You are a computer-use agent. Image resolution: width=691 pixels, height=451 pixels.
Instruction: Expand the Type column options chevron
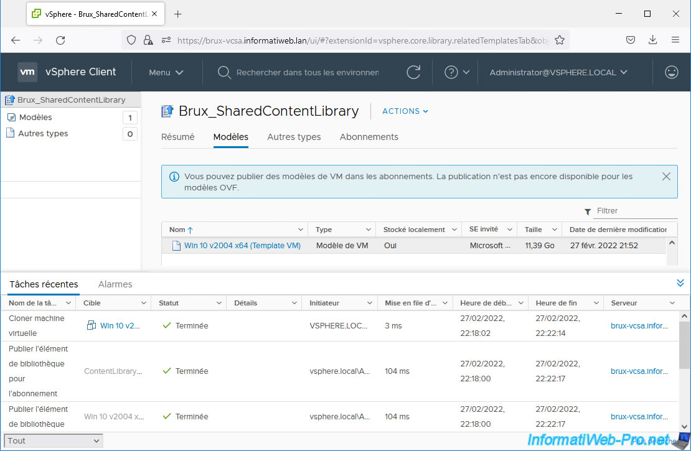(x=368, y=230)
